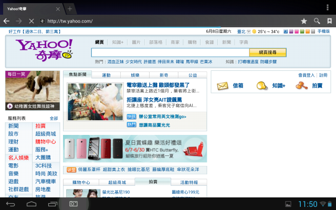Click the HTC Butterfly ad banner

pyautogui.click(x=135, y=149)
